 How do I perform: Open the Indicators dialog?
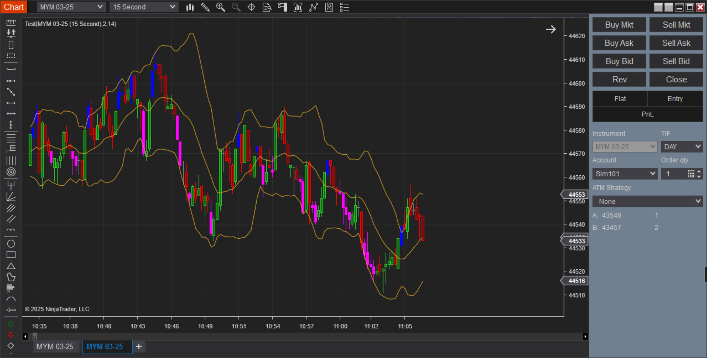298,7
